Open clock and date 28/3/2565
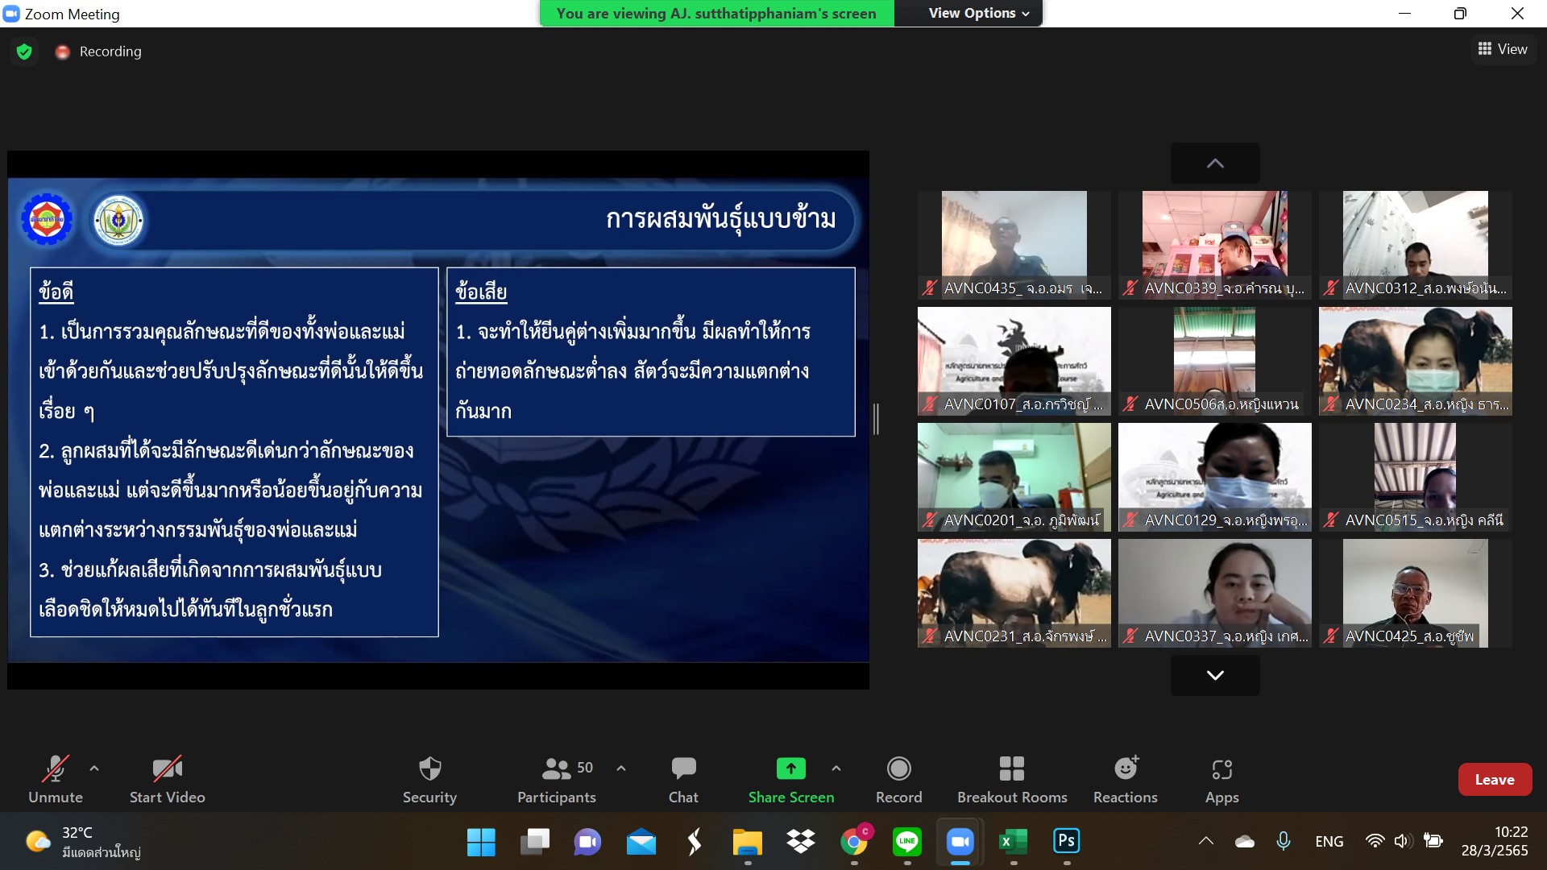This screenshot has height=870, width=1547. 1495,841
